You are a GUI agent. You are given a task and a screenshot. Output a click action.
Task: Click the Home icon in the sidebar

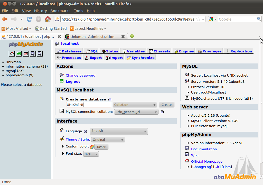pos(12,53)
